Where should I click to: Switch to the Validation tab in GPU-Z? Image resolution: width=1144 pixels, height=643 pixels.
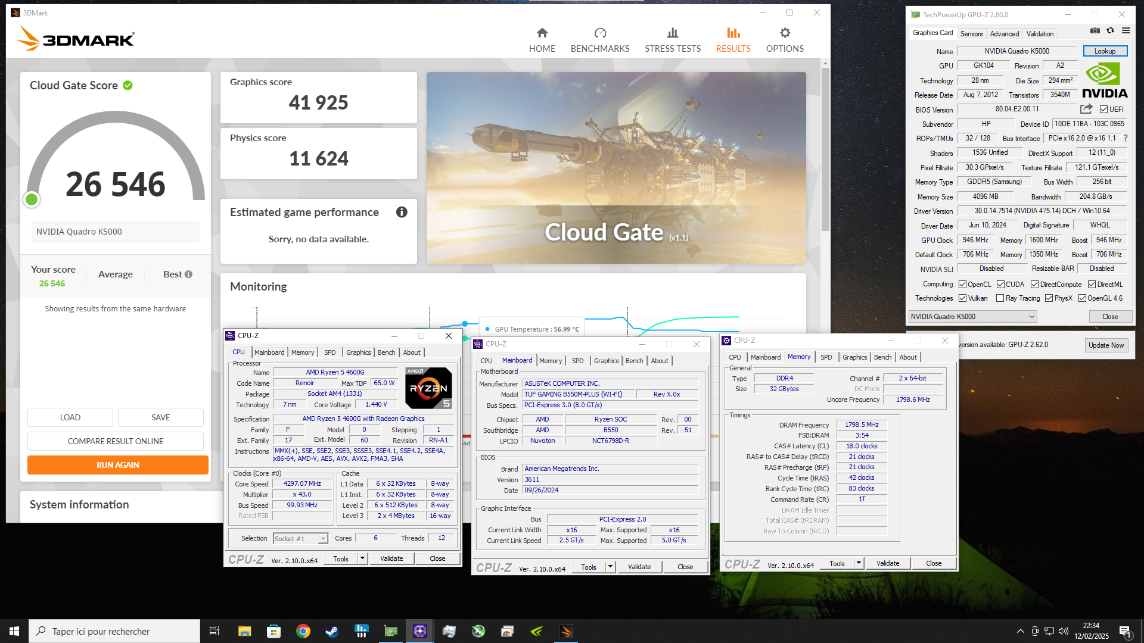[1040, 34]
